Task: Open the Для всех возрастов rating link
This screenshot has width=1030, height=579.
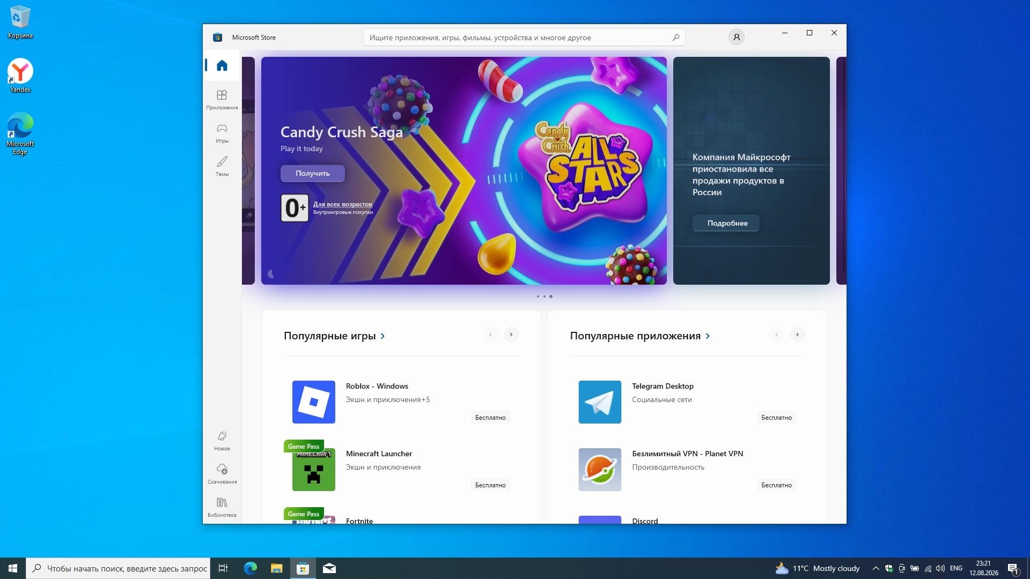Action: tap(343, 204)
